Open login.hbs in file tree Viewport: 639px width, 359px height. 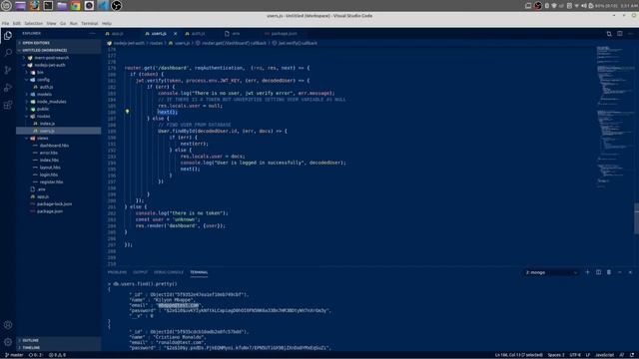click(58, 176)
